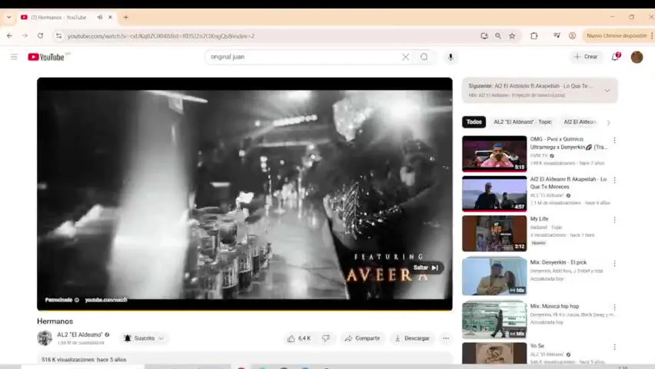Open AL2 "El Aldeano" channel name link
Image resolution: width=655 pixels, height=369 pixels.
coord(79,335)
